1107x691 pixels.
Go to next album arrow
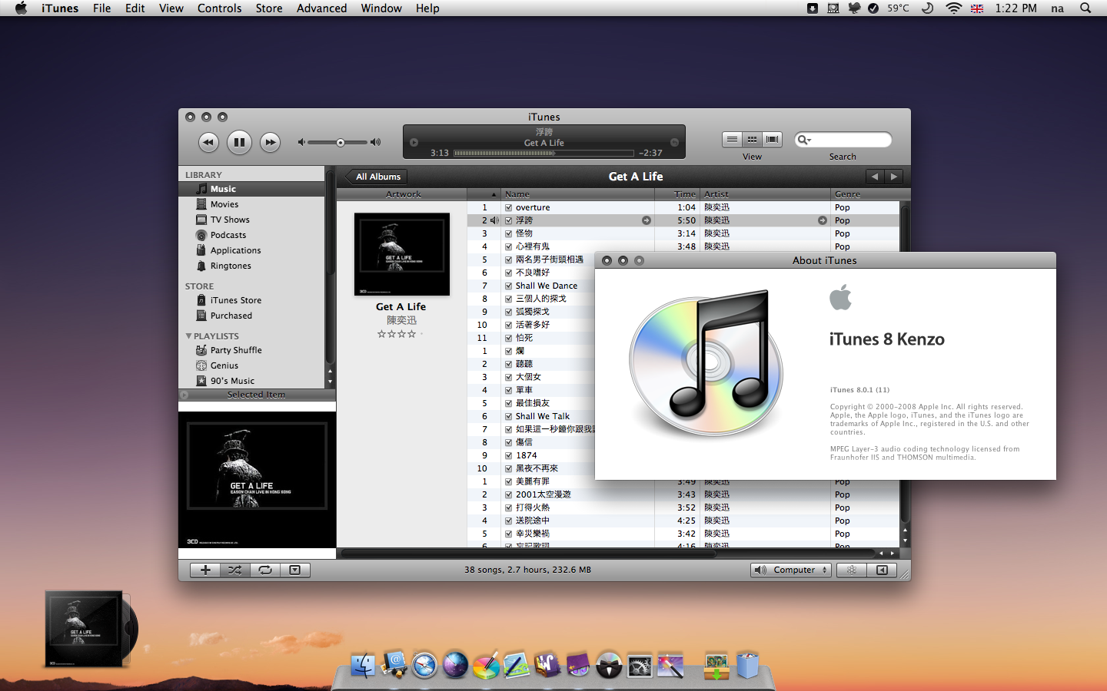tap(894, 177)
